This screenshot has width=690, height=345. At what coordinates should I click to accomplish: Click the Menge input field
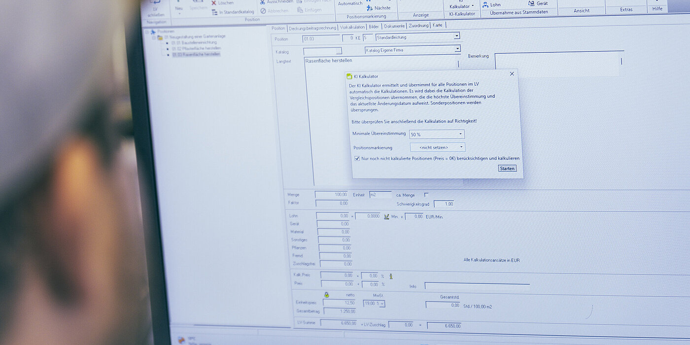tap(331, 195)
